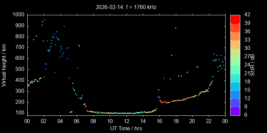Click the 06 tick label on time axis
The width and height of the screenshot is (267, 133).
click(x=77, y=121)
